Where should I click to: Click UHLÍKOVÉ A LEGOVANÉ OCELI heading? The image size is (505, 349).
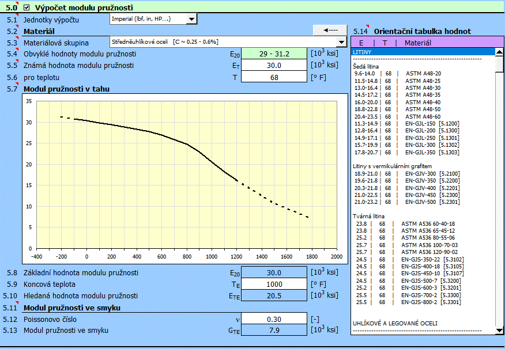pyautogui.click(x=395, y=323)
